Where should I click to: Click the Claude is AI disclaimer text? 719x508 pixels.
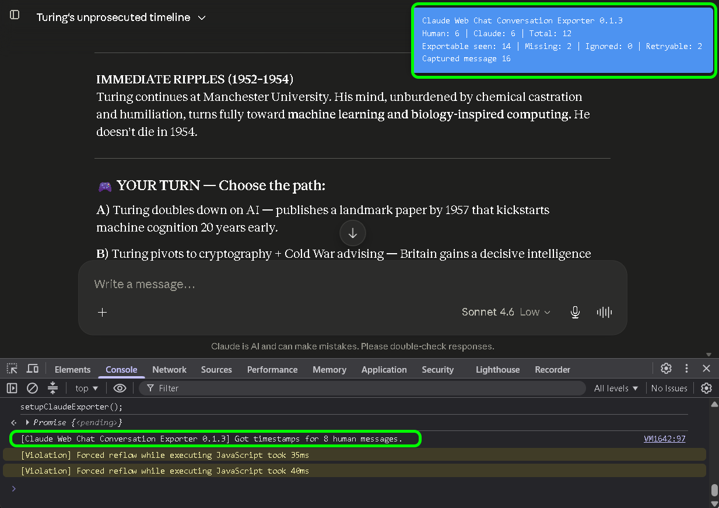[352, 346]
